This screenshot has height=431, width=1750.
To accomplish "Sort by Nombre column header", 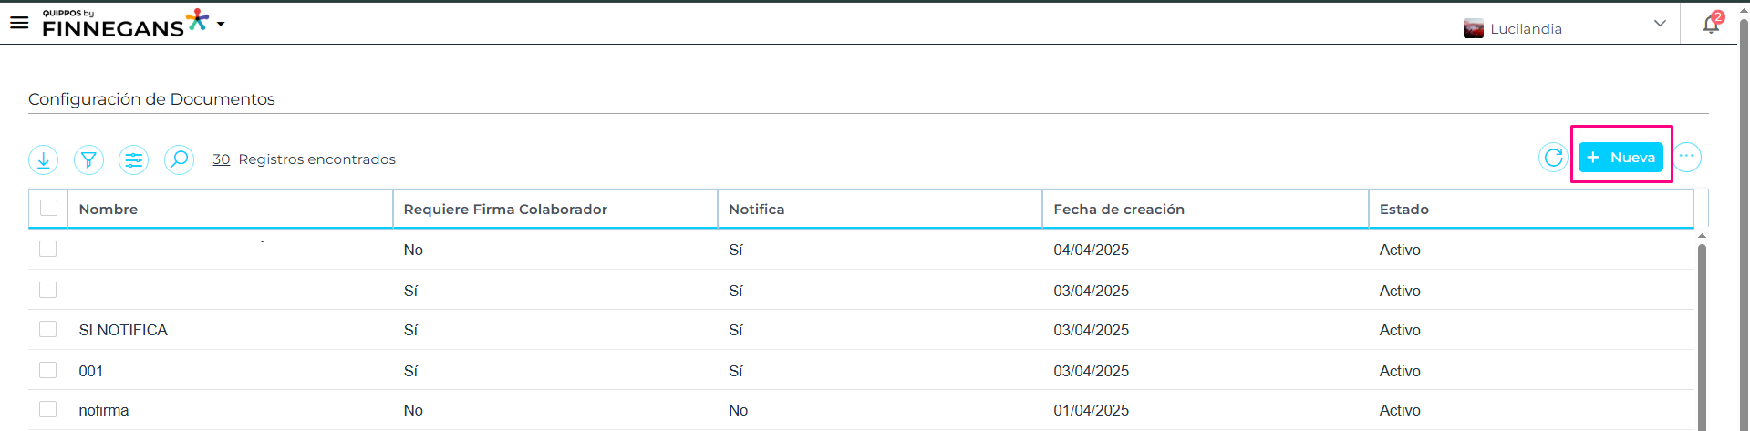I will 109,210.
